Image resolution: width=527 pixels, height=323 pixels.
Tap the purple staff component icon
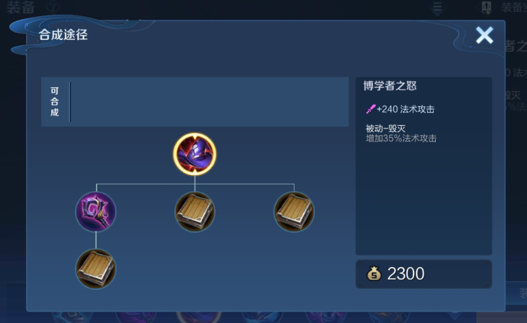click(96, 212)
